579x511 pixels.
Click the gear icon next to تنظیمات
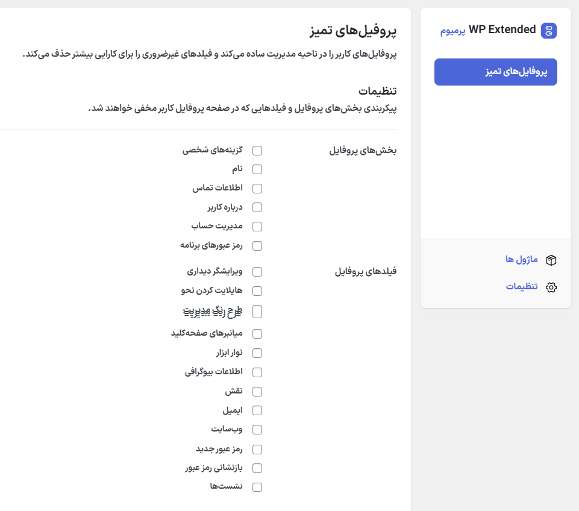551,287
